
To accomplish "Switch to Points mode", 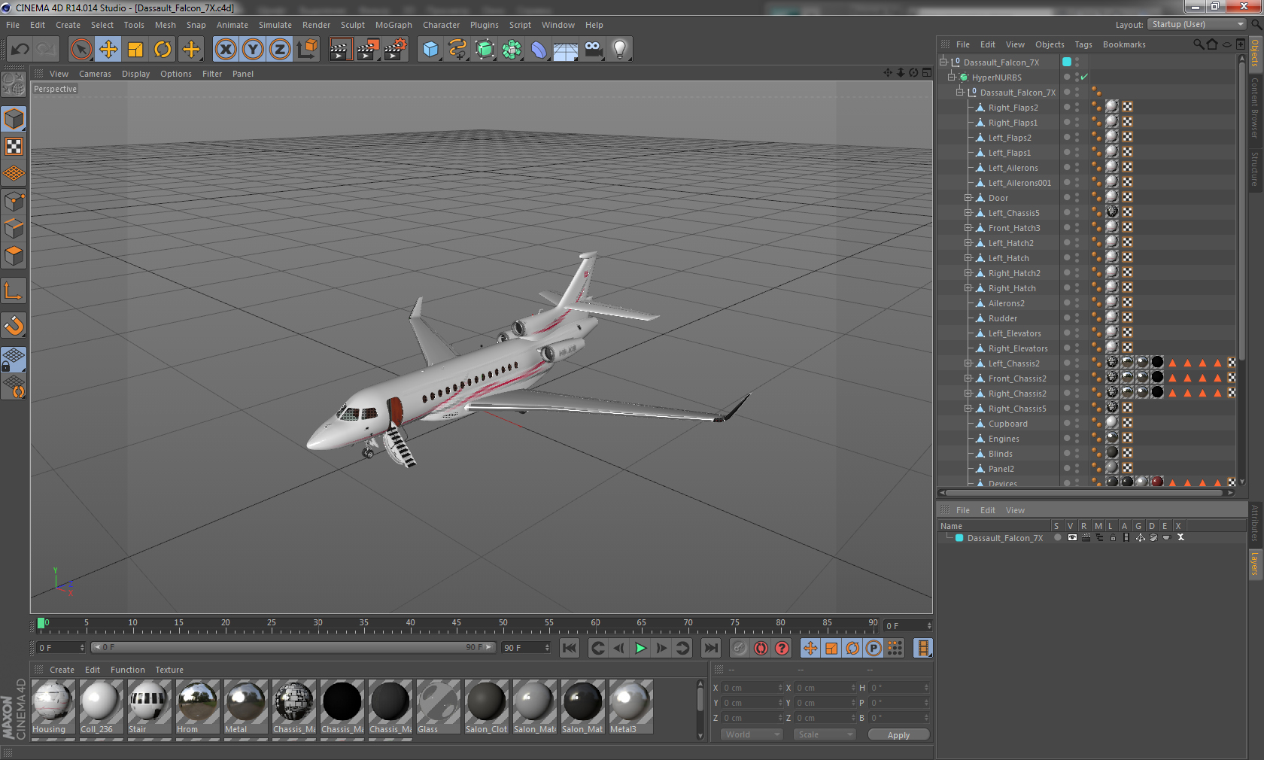I will [14, 201].
